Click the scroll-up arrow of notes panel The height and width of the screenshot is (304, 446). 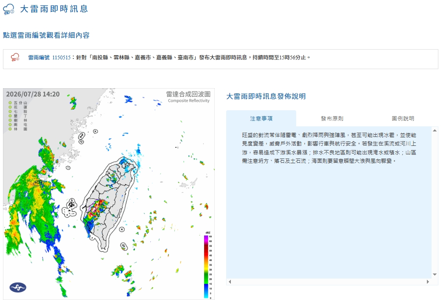[435, 131]
